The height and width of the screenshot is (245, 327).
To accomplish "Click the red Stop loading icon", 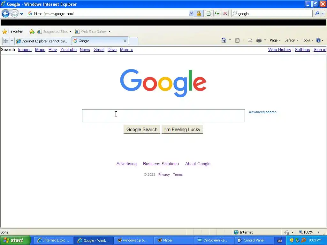I will point(225,14).
